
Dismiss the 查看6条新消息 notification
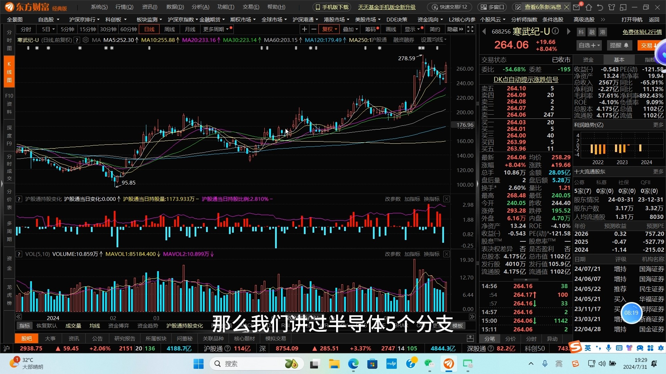tap(566, 7)
